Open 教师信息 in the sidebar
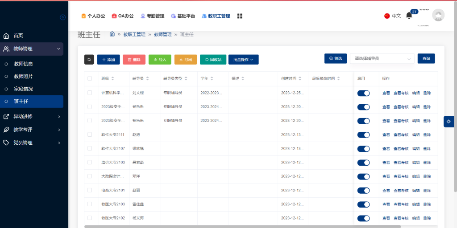 pos(24,64)
